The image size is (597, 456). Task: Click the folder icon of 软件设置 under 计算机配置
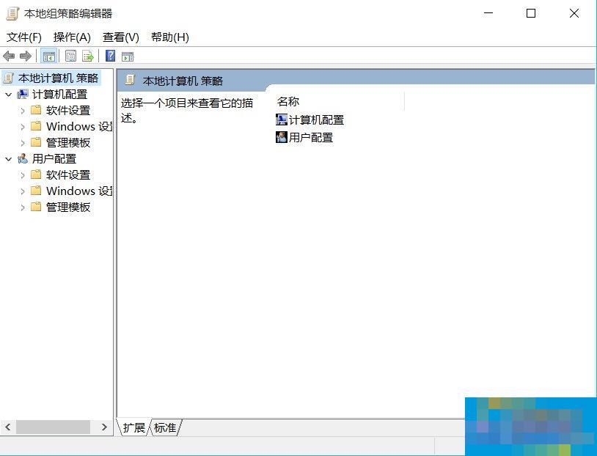tap(36, 110)
